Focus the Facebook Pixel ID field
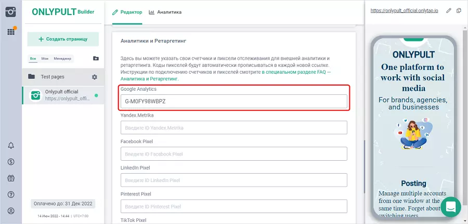Screen dimensions: 468x224 click(233, 154)
